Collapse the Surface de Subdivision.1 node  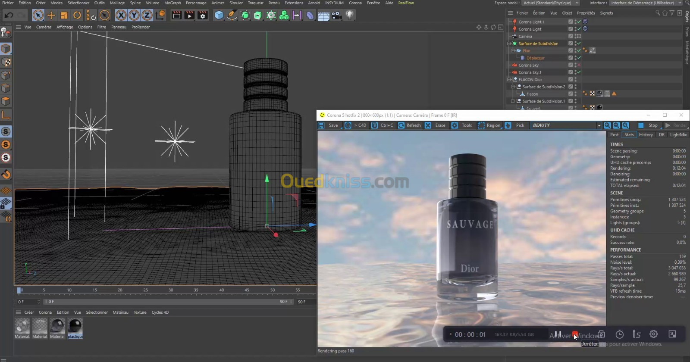[x=513, y=101]
